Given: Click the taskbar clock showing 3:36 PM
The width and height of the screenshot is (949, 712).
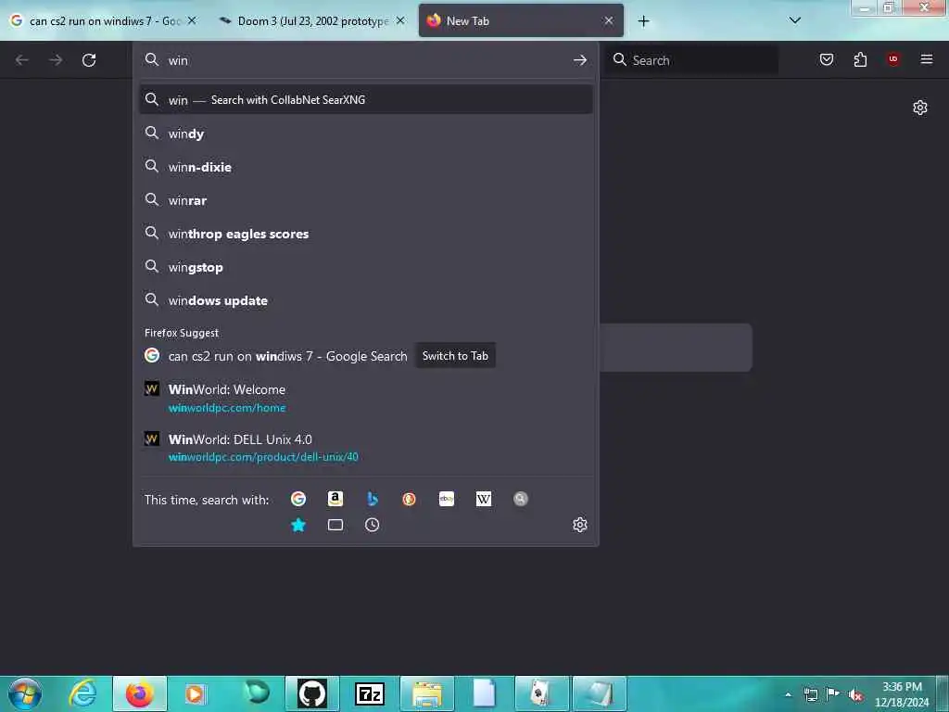Looking at the screenshot, I should click(902, 694).
